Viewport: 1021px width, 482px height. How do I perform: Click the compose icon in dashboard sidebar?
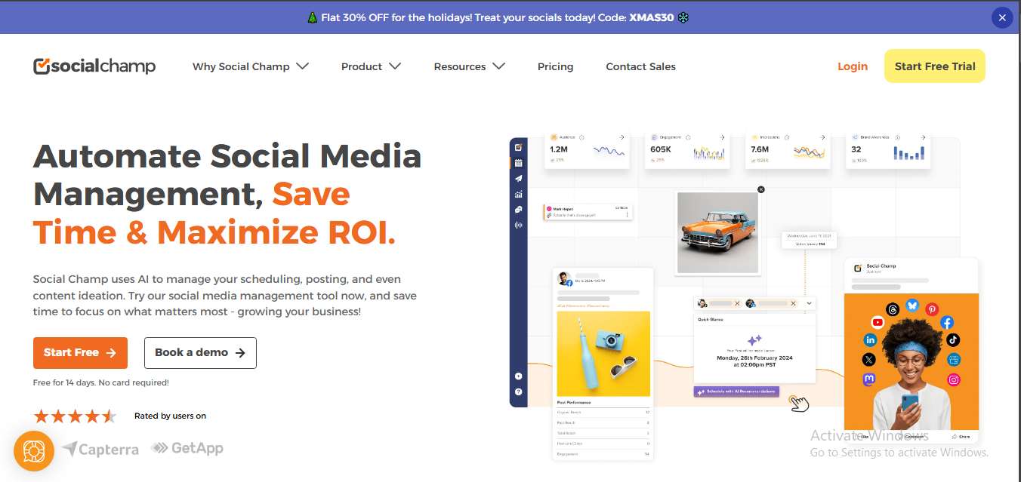pyautogui.click(x=519, y=147)
